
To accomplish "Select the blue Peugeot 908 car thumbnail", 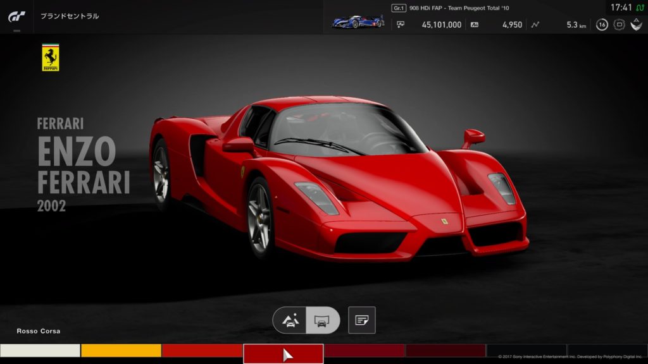I will pos(358,21).
